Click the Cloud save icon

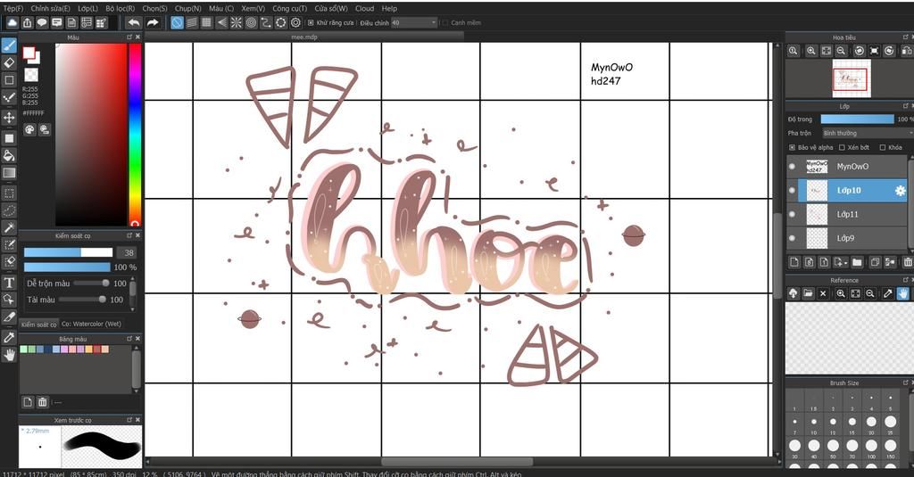(x=12, y=22)
